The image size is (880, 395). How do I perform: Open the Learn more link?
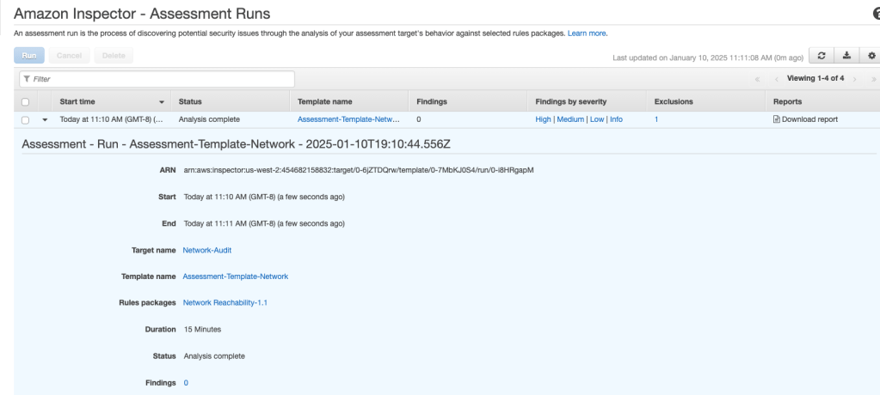click(x=588, y=33)
